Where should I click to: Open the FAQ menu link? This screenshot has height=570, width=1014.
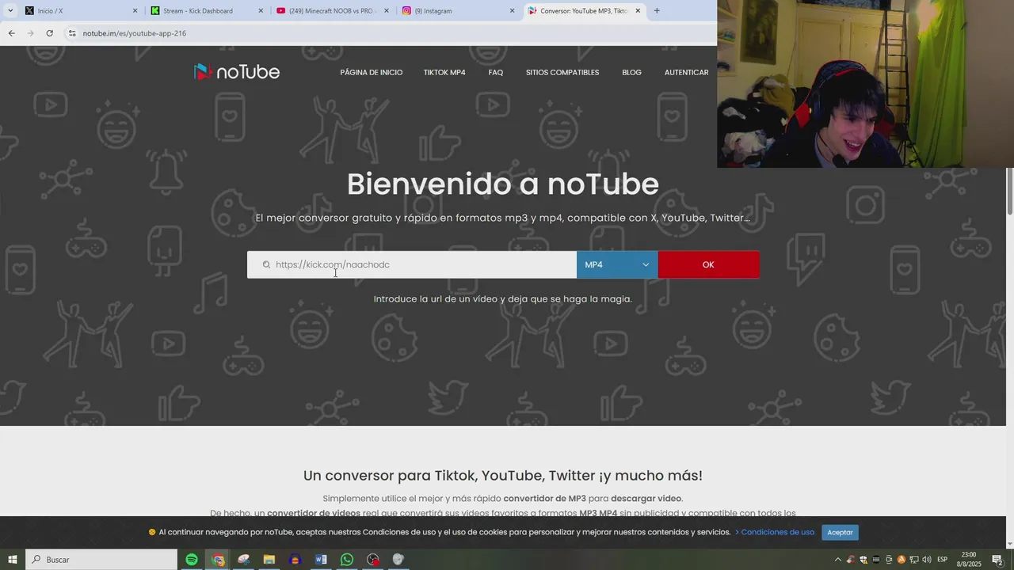[496, 73]
